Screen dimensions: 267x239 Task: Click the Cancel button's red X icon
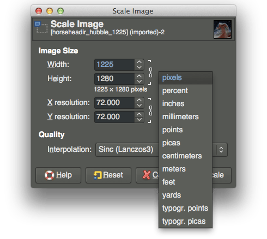tap(147, 175)
